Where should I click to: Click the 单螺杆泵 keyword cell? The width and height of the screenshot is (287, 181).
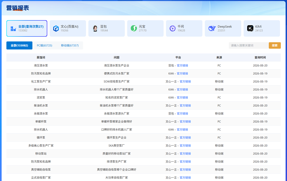pyautogui.click(x=41, y=121)
